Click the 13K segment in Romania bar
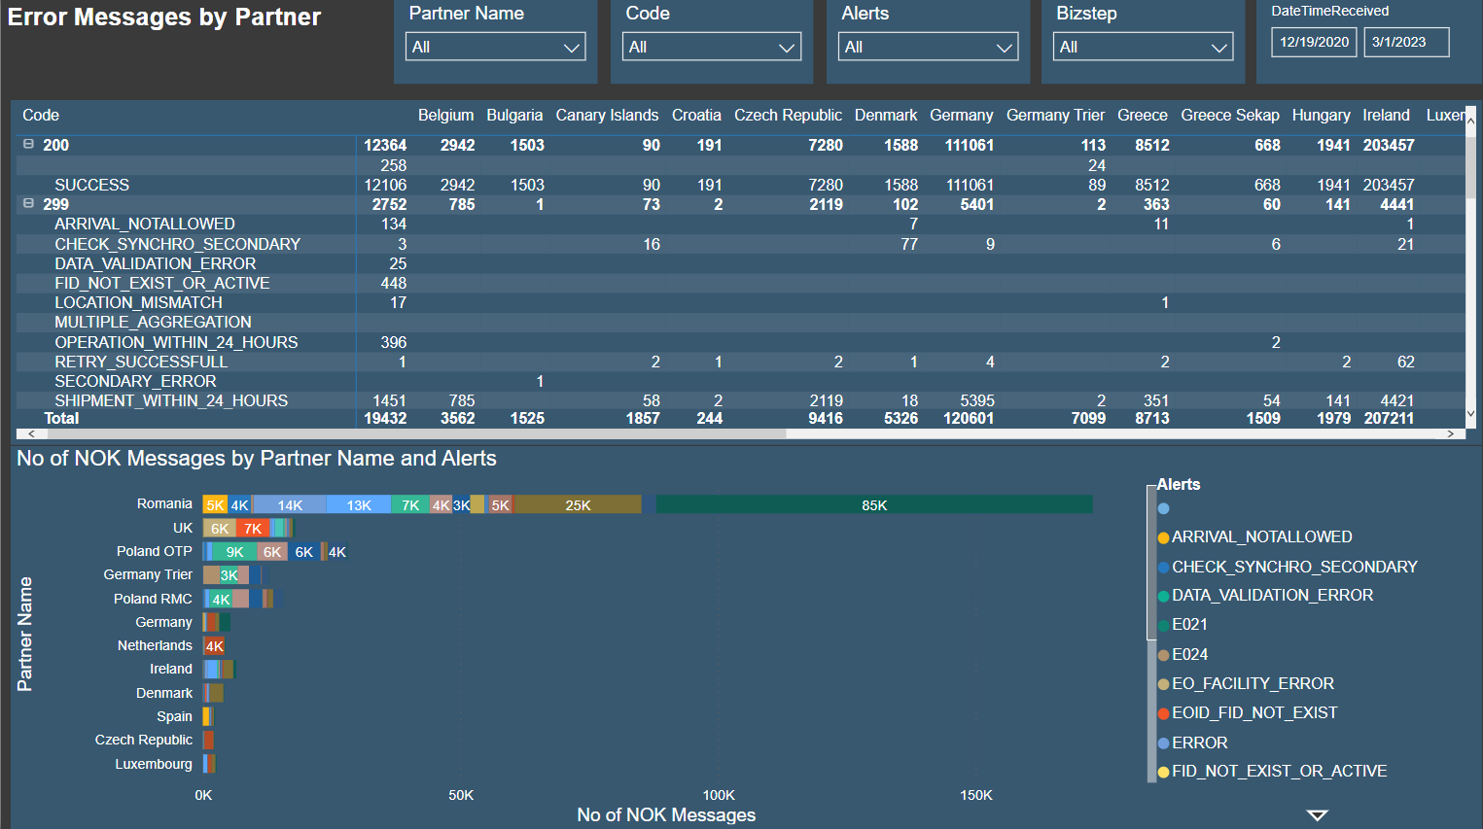 click(x=359, y=504)
